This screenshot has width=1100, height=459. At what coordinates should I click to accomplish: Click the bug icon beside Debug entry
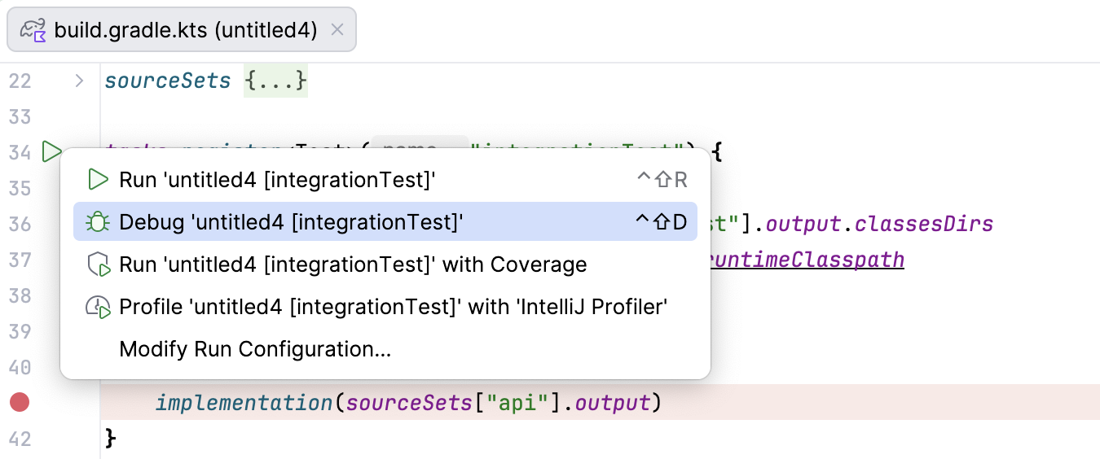click(x=99, y=221)
